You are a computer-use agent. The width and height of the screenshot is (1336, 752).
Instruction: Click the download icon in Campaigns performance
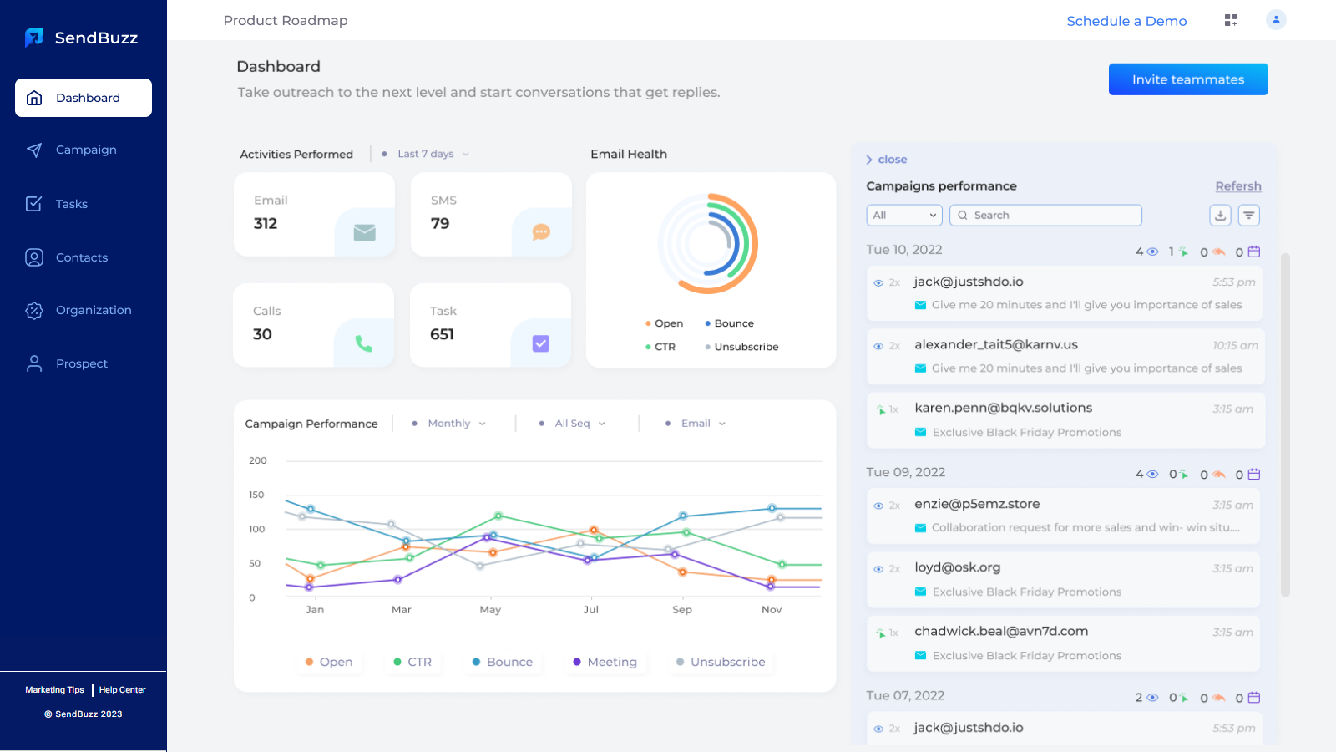coord(1220,215)
